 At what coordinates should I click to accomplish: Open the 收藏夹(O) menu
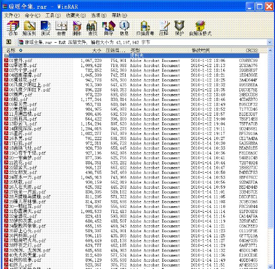[76, 16]
